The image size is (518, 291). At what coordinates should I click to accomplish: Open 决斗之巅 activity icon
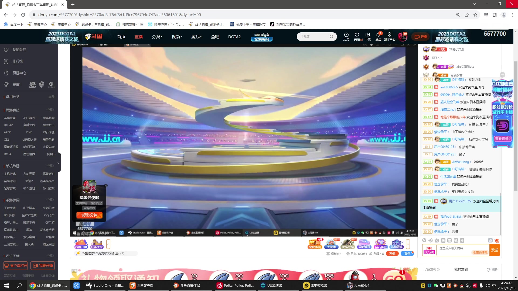click(x=347, y=244)
